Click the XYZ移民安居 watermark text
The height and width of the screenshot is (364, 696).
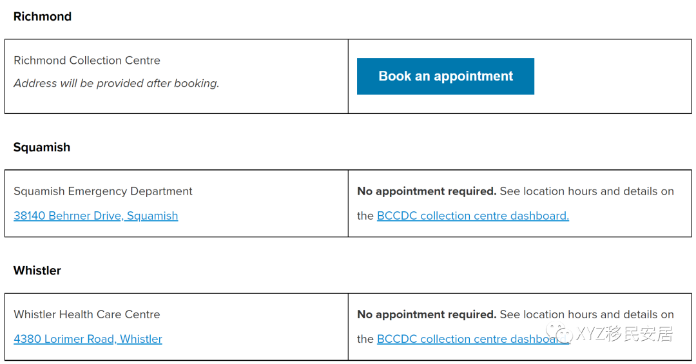point(625,334)
